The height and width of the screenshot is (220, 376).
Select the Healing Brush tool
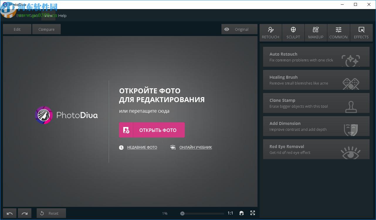(316, 80)
